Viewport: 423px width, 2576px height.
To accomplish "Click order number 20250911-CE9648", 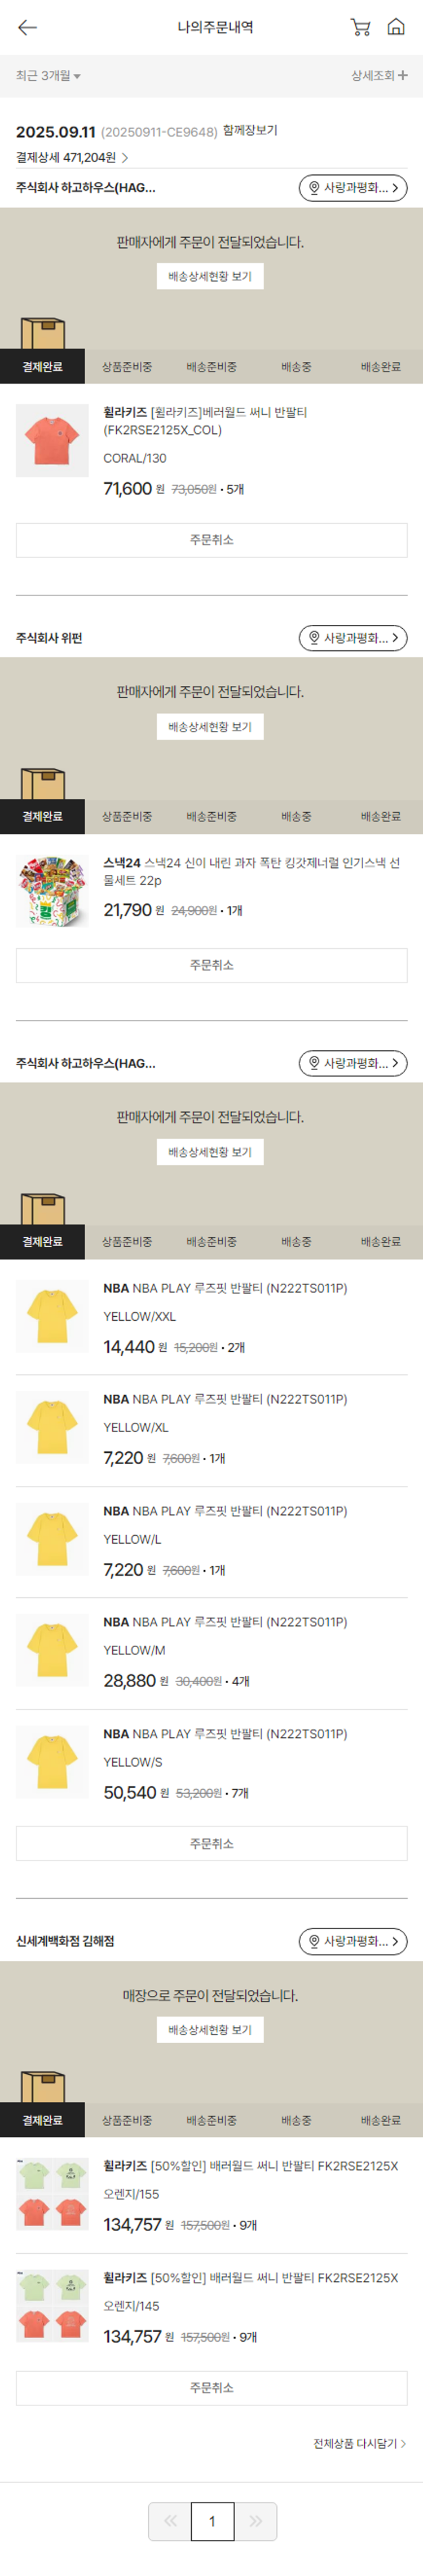I will (x=159, y=132).
